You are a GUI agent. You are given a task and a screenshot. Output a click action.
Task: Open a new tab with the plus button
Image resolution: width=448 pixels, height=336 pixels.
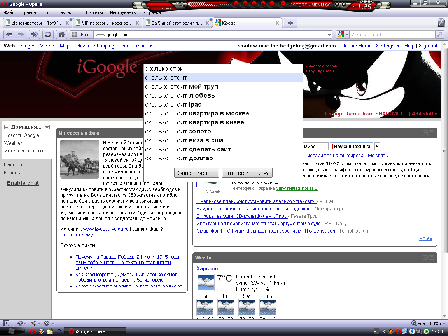pos(290,23)
